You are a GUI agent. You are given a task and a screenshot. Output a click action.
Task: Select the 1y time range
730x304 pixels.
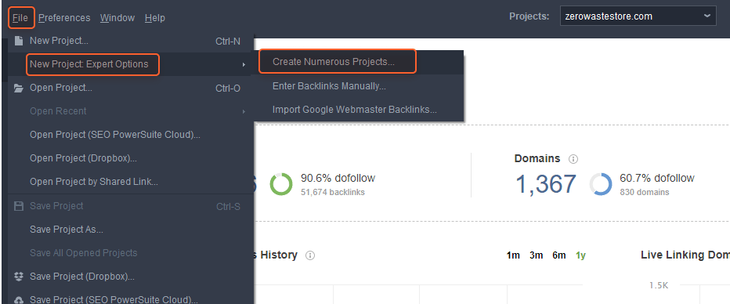(x=580, y=255)
